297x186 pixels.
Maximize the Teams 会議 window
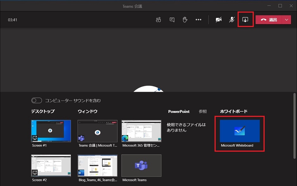coord(280,6)
